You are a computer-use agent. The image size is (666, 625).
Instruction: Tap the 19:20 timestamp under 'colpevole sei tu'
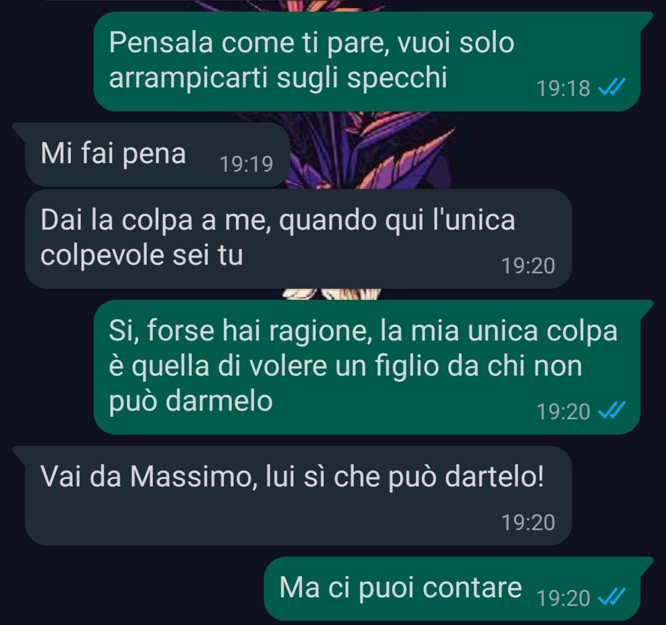[528, 265]
